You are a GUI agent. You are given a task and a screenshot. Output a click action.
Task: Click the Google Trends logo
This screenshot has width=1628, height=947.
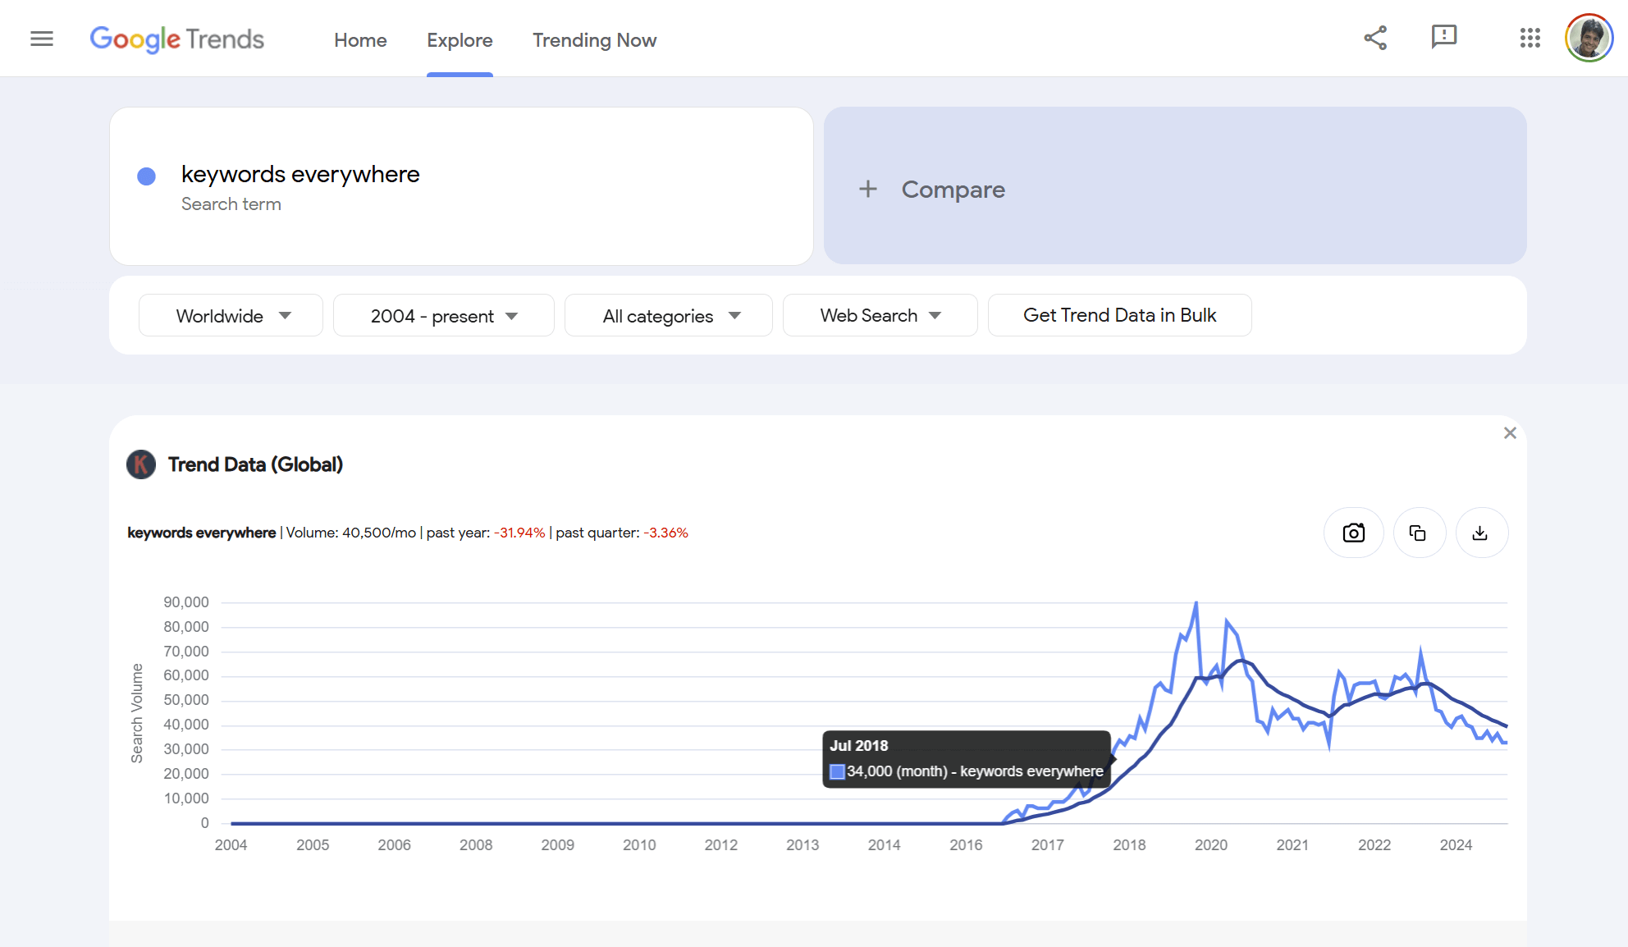176,39
